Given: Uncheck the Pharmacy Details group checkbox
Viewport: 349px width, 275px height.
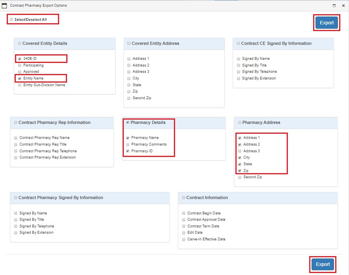Looking at the screenshot, I should tap(127, 122).
